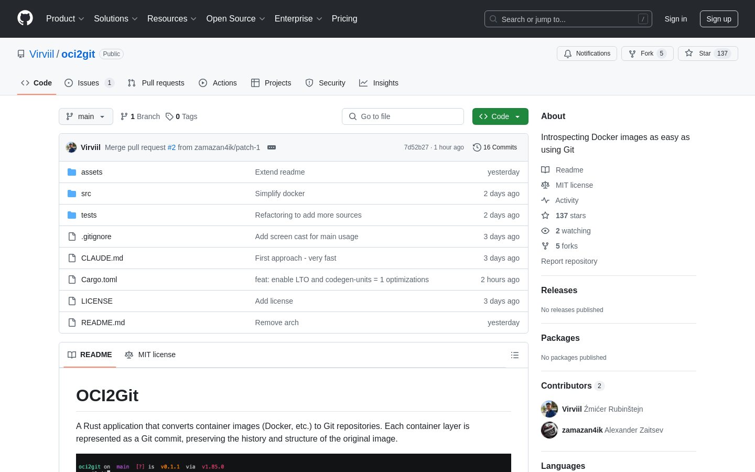755x472 pixels.
Task: Open the .gitignore file
Action: (96, 237)
